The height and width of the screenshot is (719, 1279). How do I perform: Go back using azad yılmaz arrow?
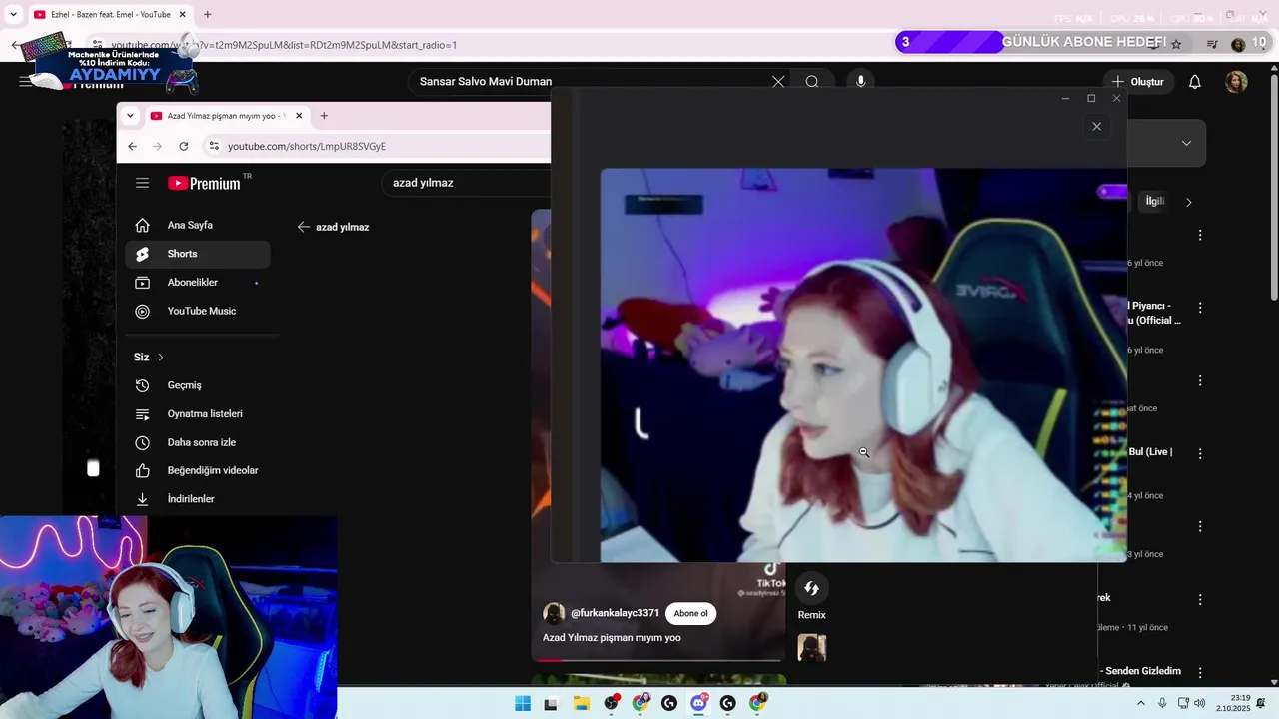(304, 227)
